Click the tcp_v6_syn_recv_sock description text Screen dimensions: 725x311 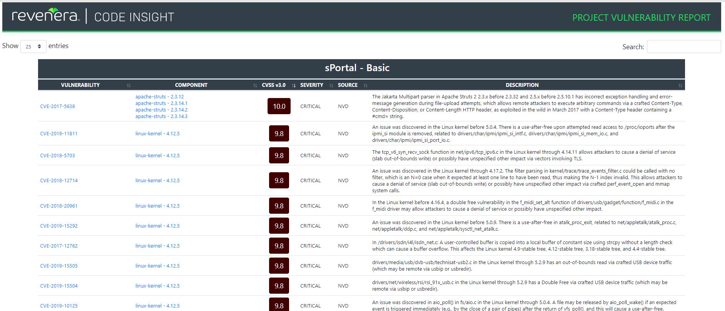point(524,155)
